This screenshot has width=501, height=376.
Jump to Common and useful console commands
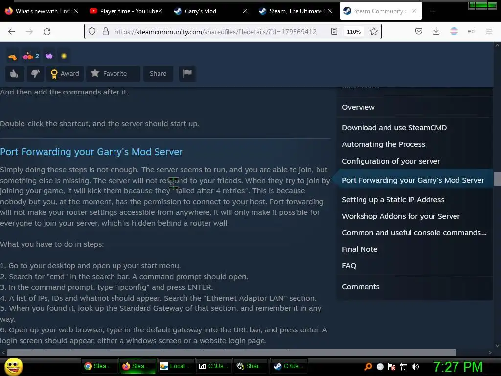tap(414, 233)
